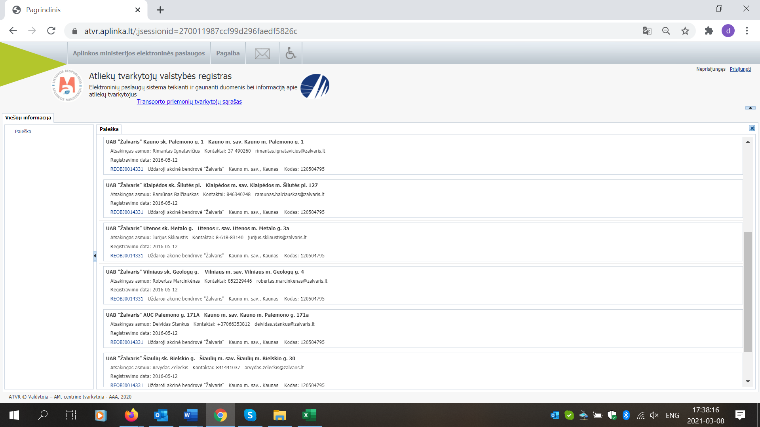Click the results list scrollbar down arrow

click(x=748, y=382)
